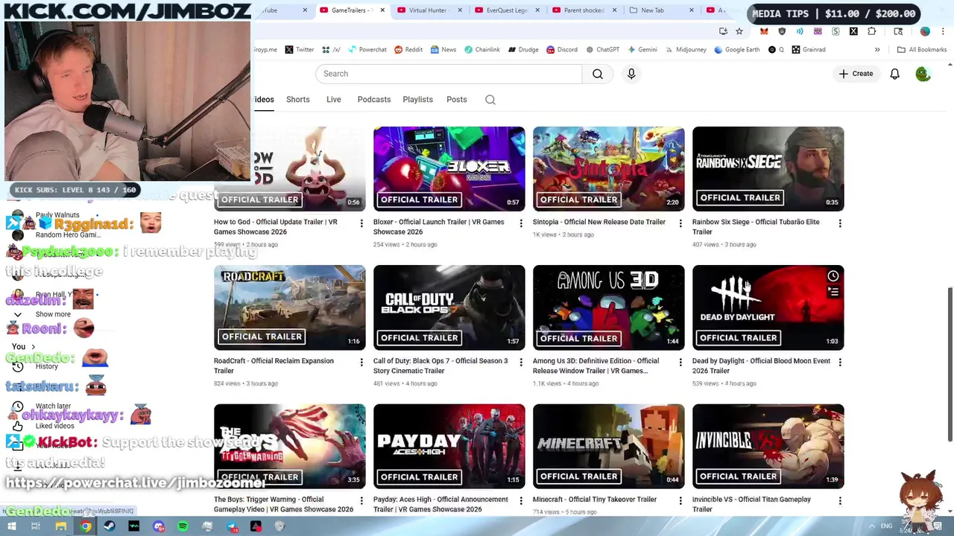Open options menu for Bloxer trailer
The width and height of the screenshot is (954, 536).
point(521,223)
